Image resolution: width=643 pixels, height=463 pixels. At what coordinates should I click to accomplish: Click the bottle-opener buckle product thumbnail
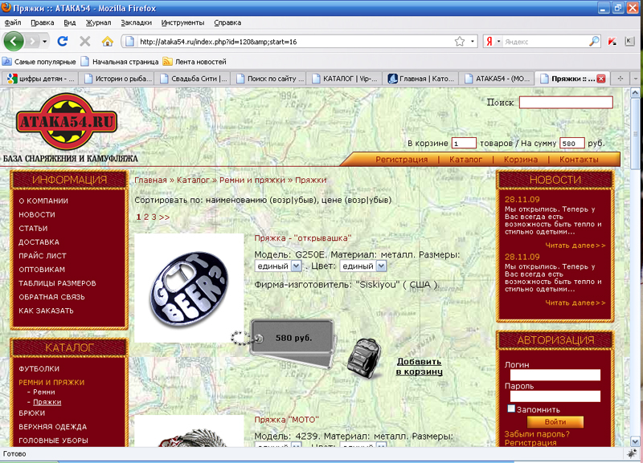click(x=189, y=287)
